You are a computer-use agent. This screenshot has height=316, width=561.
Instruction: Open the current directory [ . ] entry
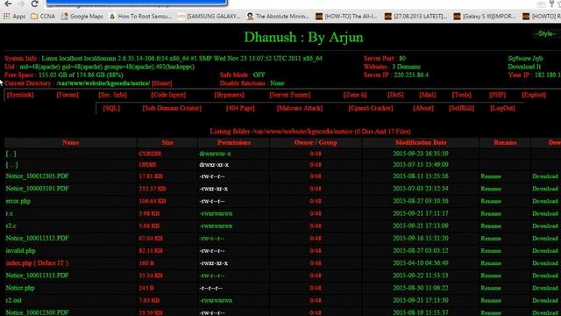click(11, 154)
